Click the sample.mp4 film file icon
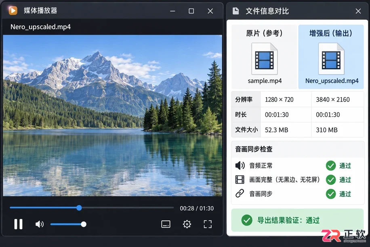The height and width of the screenshot is (247, 370). (265, 59)
